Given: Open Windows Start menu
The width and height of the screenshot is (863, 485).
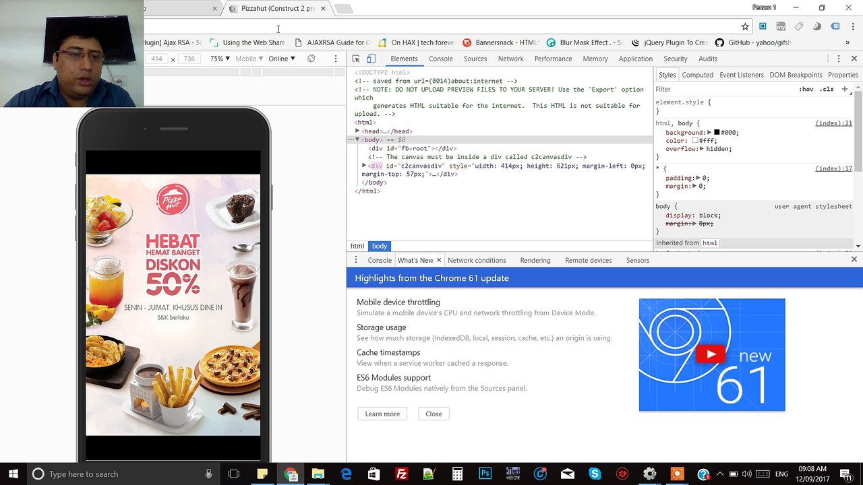Looking at the screenshot, I should [x=13, y=474].
